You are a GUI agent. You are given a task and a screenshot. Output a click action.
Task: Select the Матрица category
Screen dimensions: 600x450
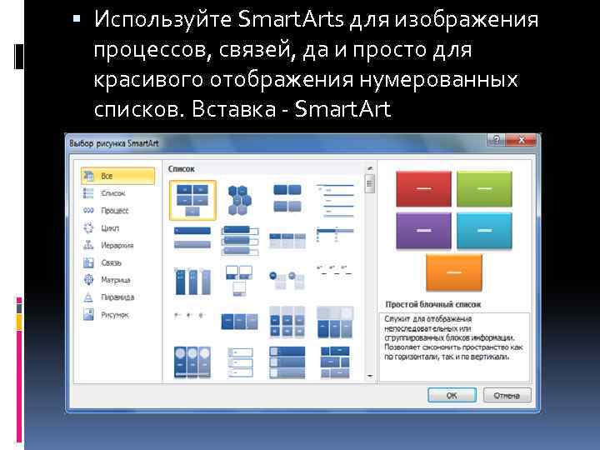[x=116, y=280]
